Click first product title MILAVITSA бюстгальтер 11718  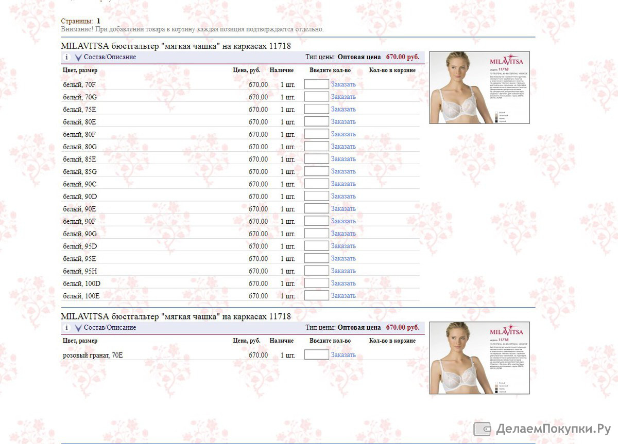pyautogui.click(x=176, y=46)
